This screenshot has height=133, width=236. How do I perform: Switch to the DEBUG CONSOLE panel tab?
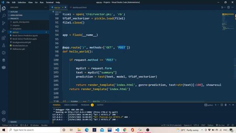pyautogui.click(x=71, y=105)
